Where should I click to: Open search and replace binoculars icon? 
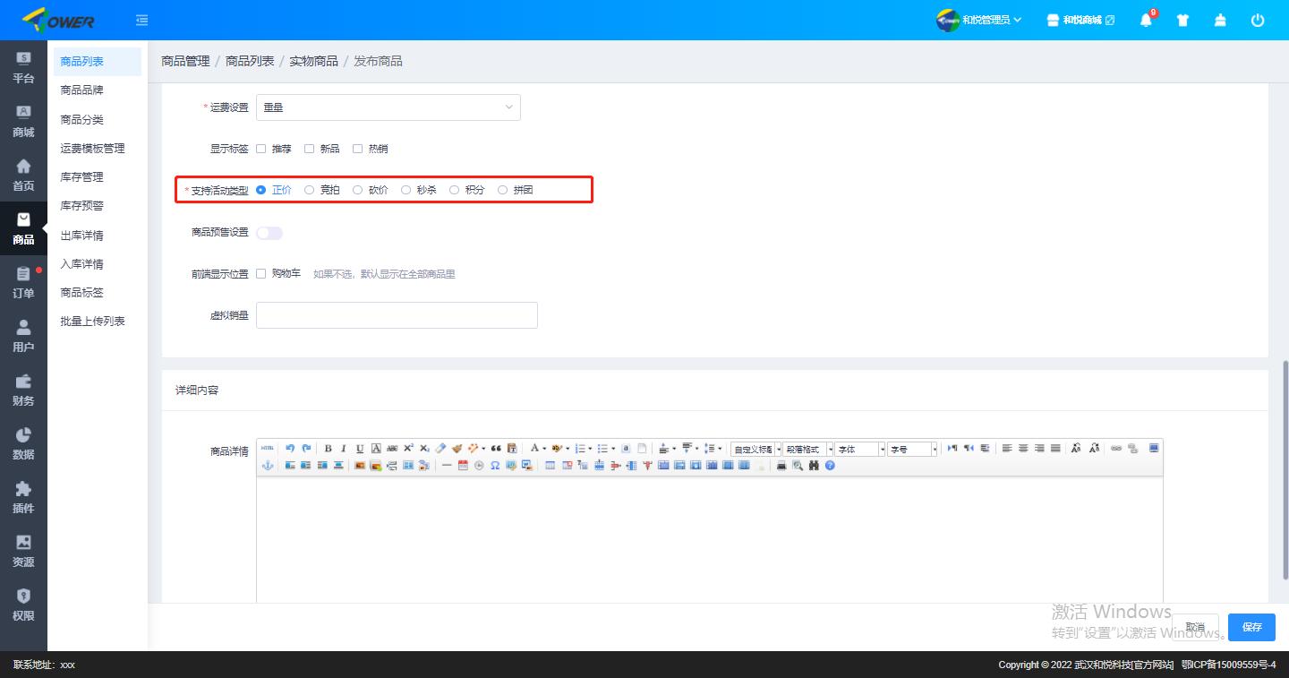point(814,465)
